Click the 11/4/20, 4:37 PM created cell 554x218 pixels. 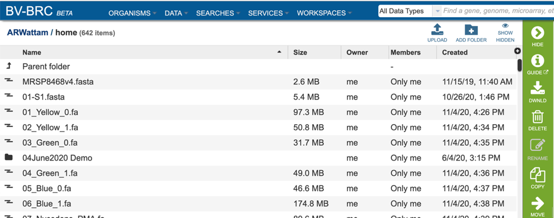point(473,188)
